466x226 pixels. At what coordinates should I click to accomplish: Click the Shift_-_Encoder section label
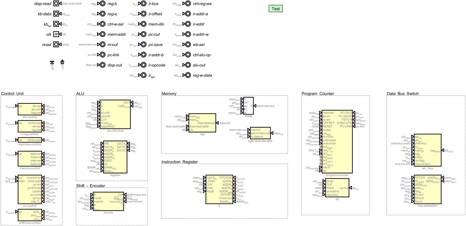[91, 186]
